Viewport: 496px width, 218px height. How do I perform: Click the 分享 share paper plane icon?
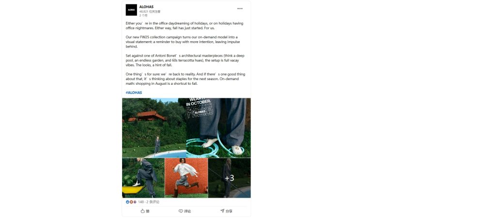point(222,211)
